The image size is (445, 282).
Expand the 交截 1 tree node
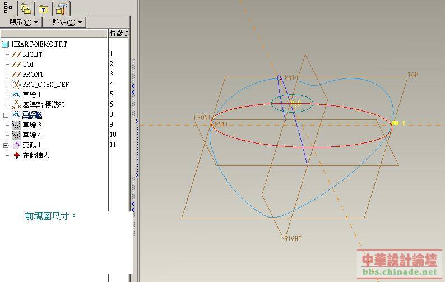click(6, 145)
